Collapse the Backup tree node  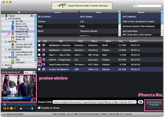(3, 65)
